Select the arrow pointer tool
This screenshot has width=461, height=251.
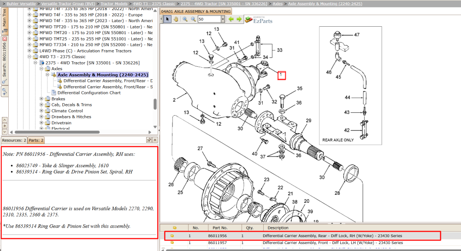coord(167,19)
